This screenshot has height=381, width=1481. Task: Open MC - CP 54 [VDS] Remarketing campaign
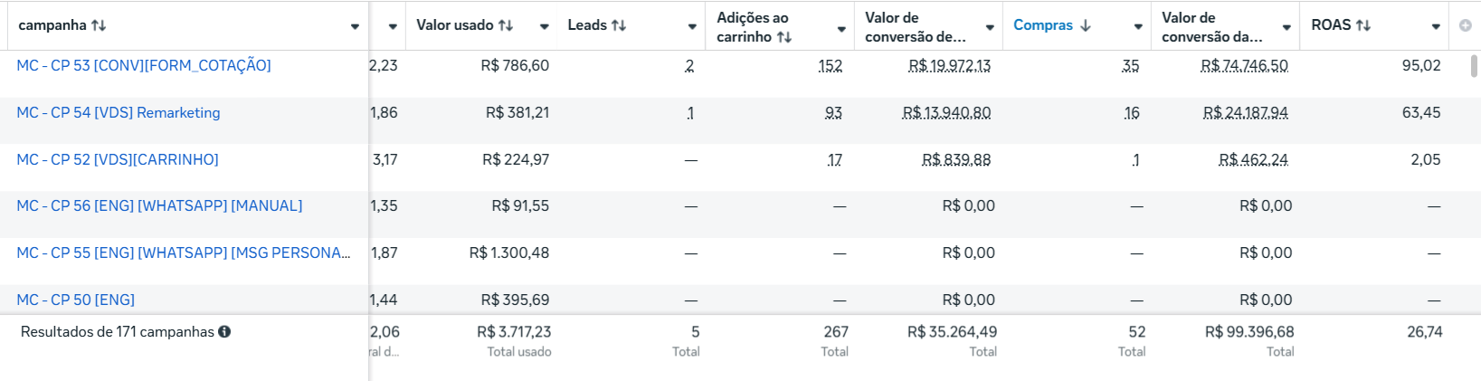(x=119, y=112)
